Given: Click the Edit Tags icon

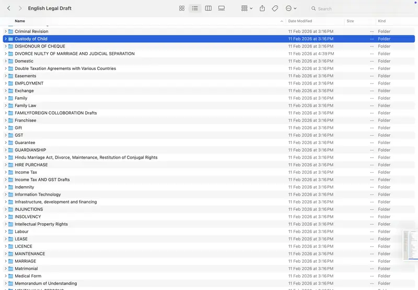Looking at the screenshot, I should click(275, 8).
